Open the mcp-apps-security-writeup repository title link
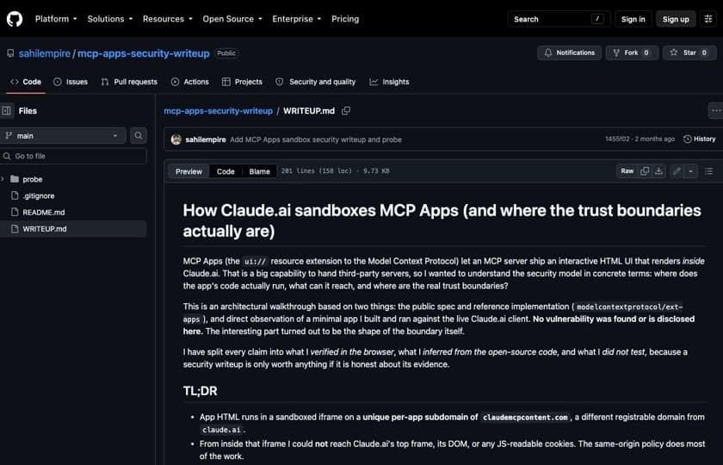 pos(144,53)
